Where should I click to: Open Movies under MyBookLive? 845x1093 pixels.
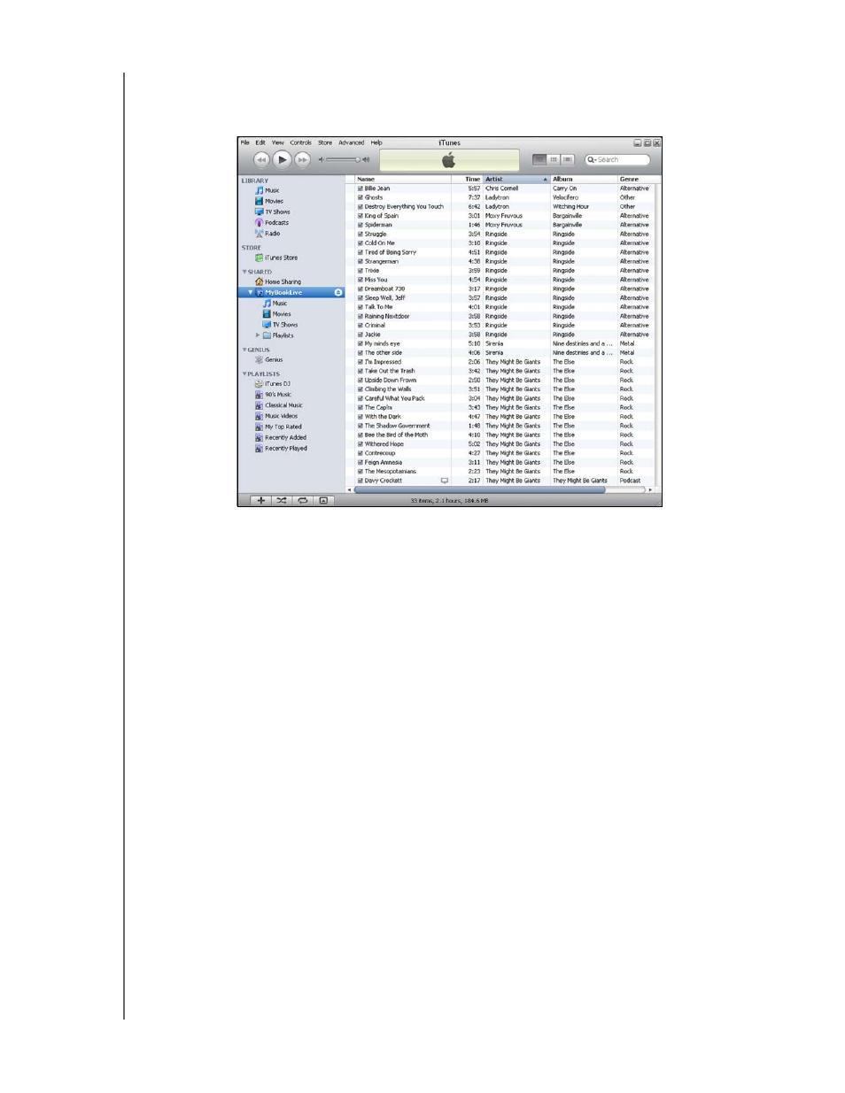[276, 313]
